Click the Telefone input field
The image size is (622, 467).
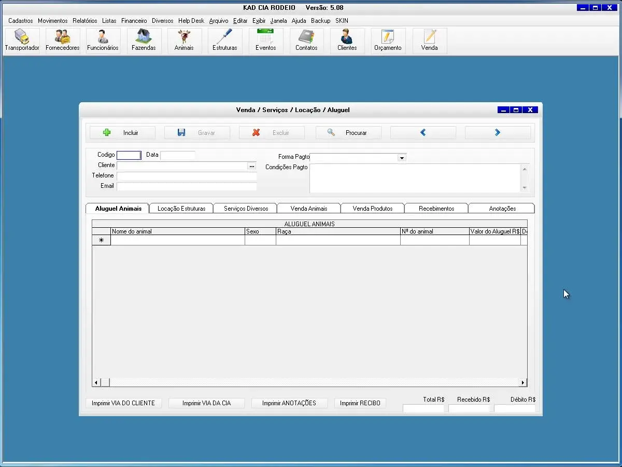click(187, 176)
